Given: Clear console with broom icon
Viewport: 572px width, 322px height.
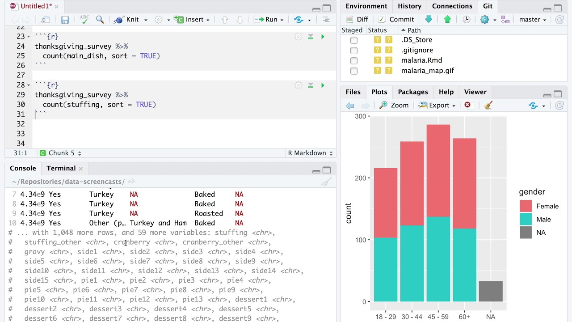Looking at the screenshot, I should click(326, 182).
